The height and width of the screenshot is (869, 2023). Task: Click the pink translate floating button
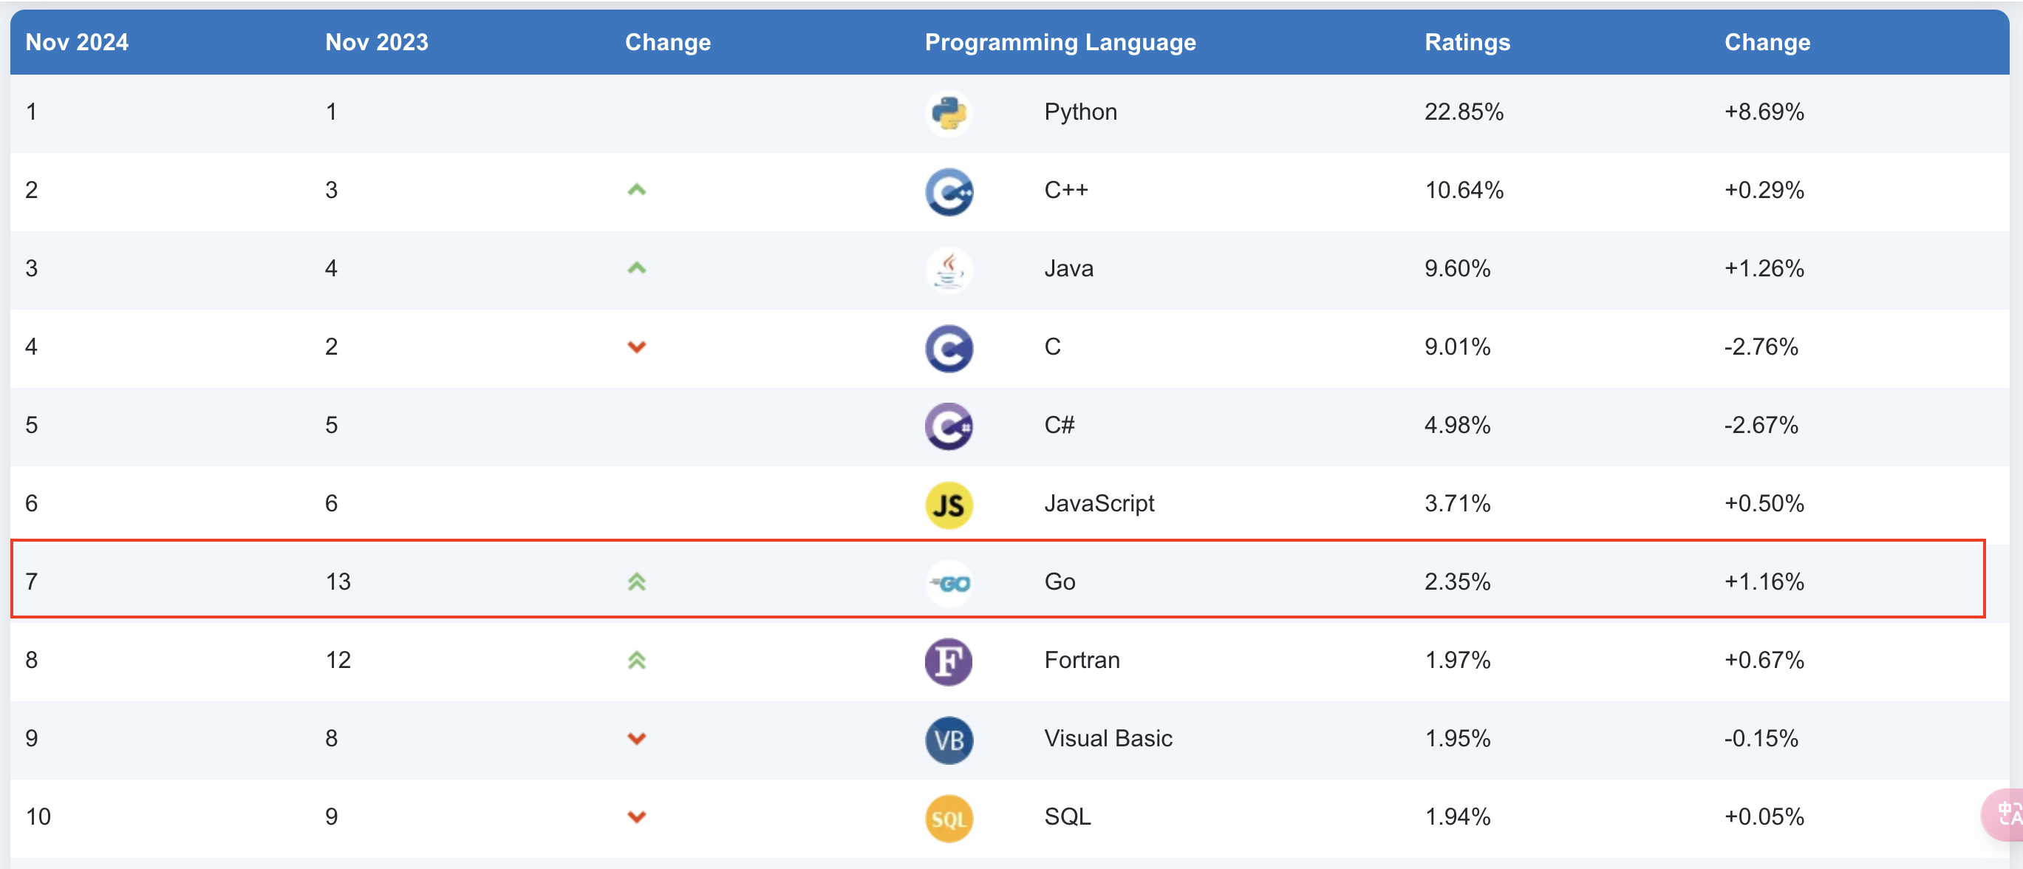[2003, 814]
